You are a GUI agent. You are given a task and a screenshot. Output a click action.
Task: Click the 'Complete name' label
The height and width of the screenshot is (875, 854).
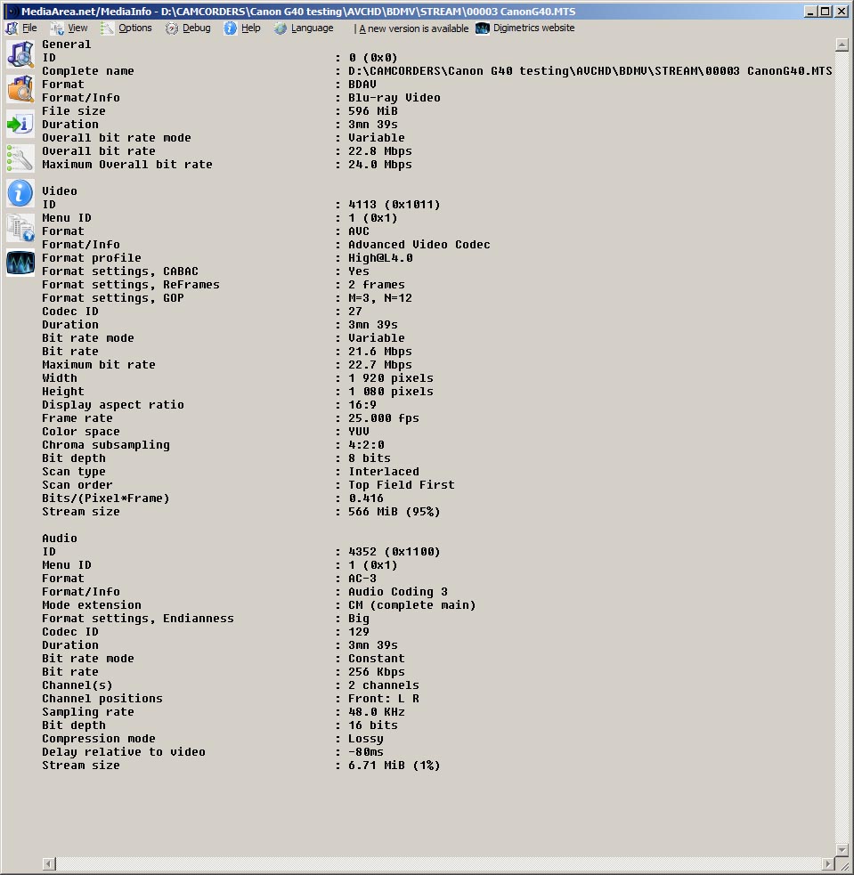[x=88, y=71]
